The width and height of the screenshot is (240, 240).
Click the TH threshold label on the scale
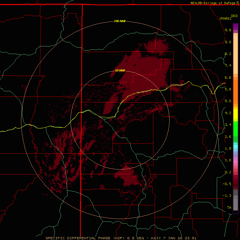click(x=229, y=207)
